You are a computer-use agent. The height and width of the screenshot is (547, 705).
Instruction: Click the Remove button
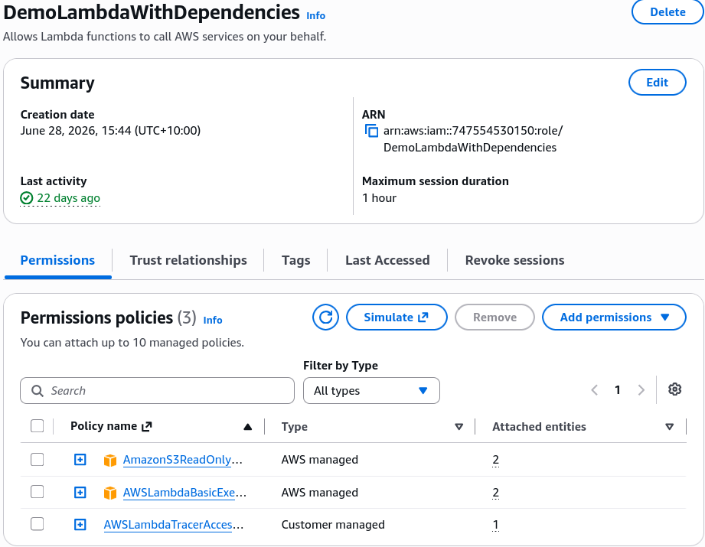tap(494, 317)
